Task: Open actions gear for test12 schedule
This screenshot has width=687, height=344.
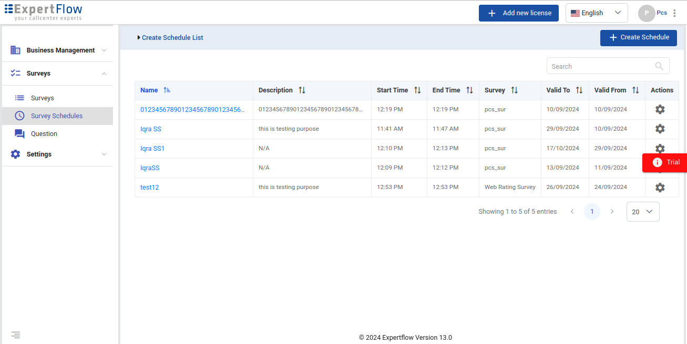Action: [x=660, y=187]
